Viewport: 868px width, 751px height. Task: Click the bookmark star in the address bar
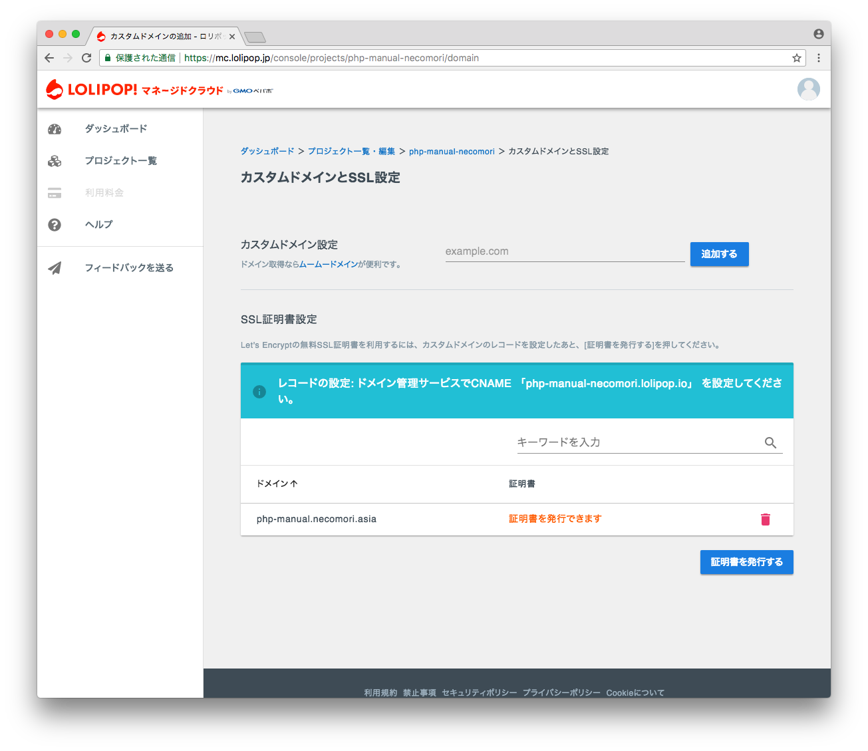[x=796, y=58]
